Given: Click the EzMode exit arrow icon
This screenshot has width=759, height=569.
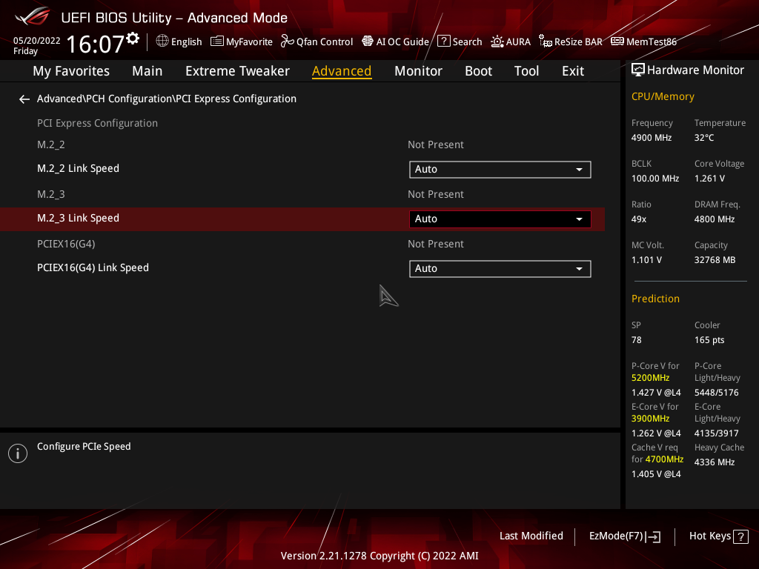Looking at the screenshot, I should [653, 536].
